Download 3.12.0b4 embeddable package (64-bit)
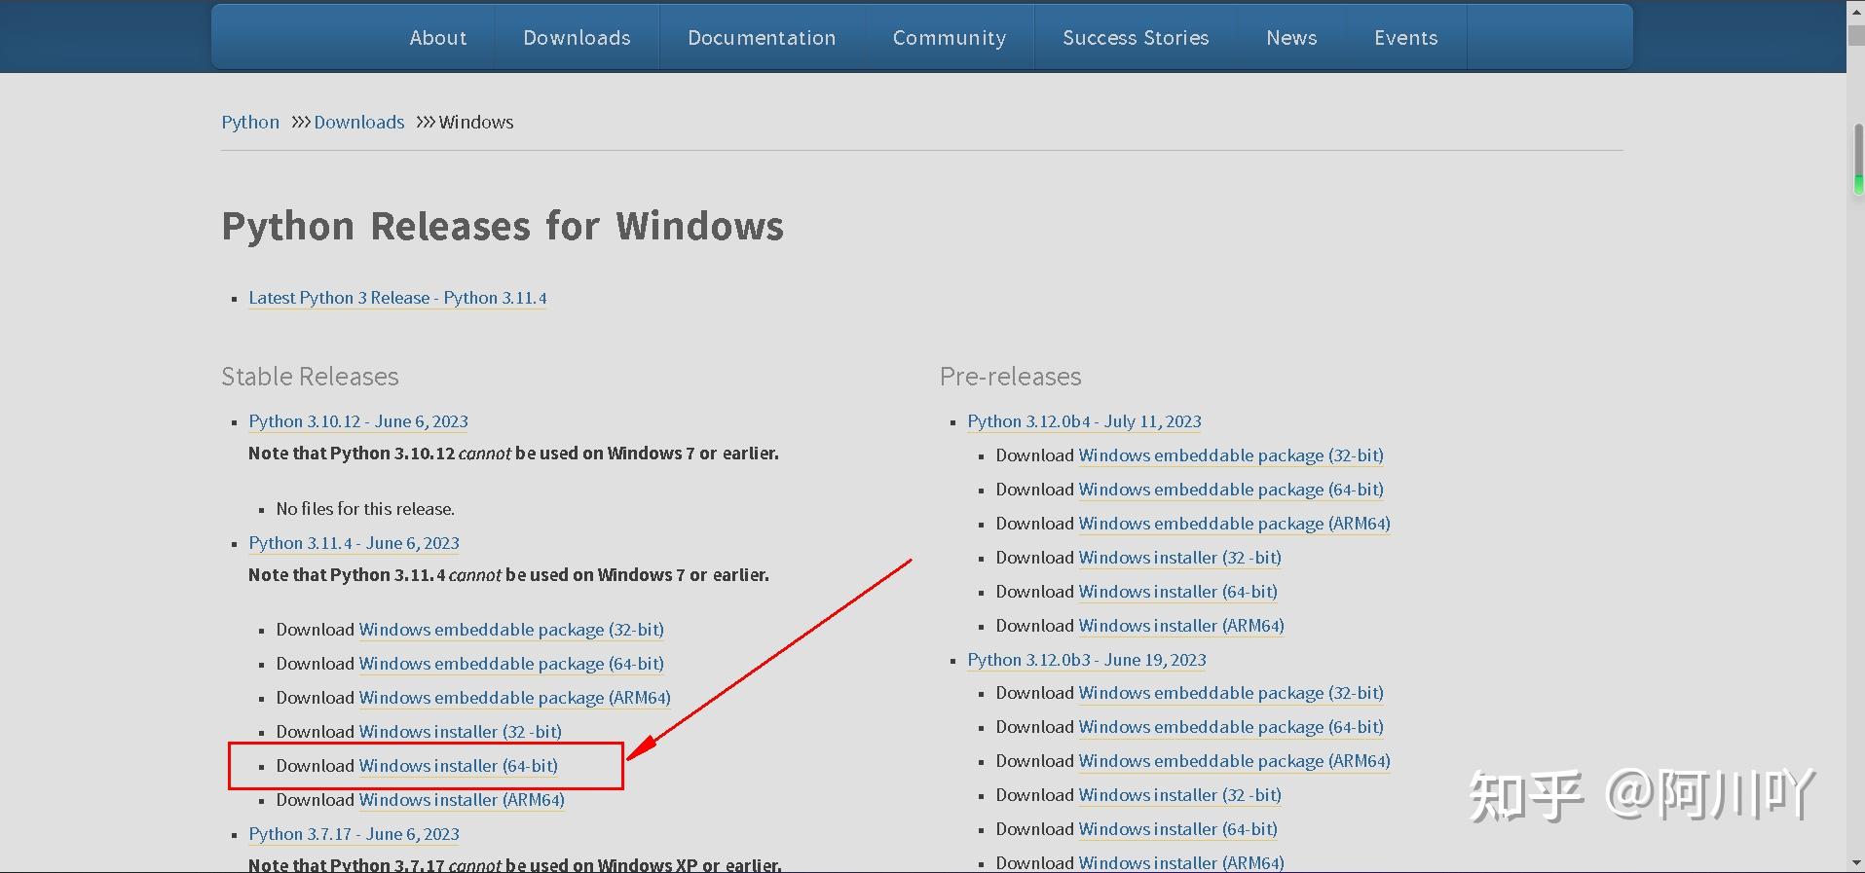Screen dimensions: 1865x873 tap(1231, 490)
